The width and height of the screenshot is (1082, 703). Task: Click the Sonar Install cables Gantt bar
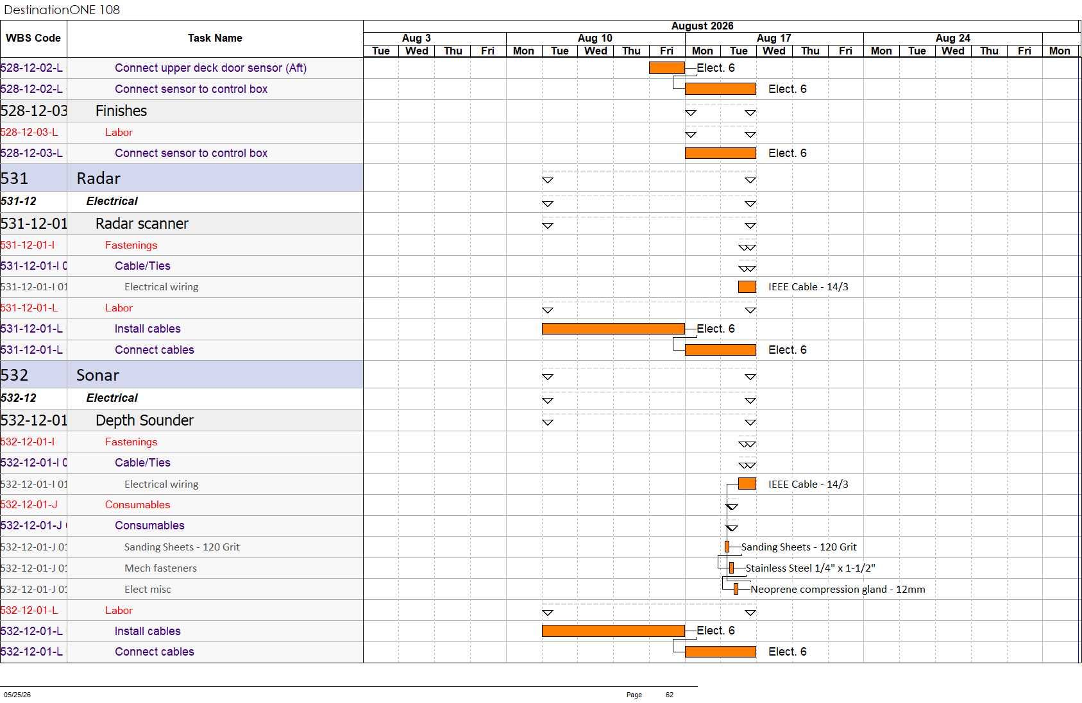613,631
